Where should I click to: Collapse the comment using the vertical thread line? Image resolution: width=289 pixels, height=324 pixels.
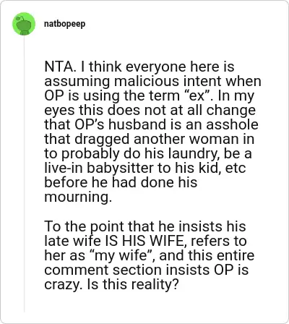[x=24, y=174]
